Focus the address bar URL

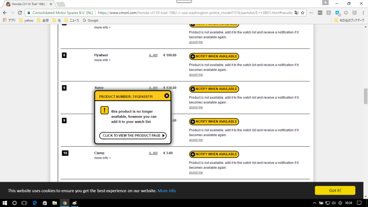[x=195, y=13]
